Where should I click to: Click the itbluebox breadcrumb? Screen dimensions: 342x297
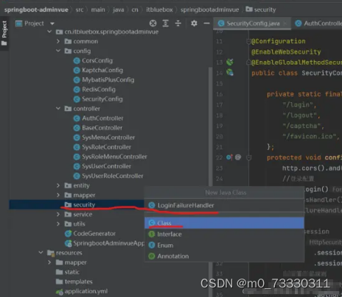click(159, 10)
